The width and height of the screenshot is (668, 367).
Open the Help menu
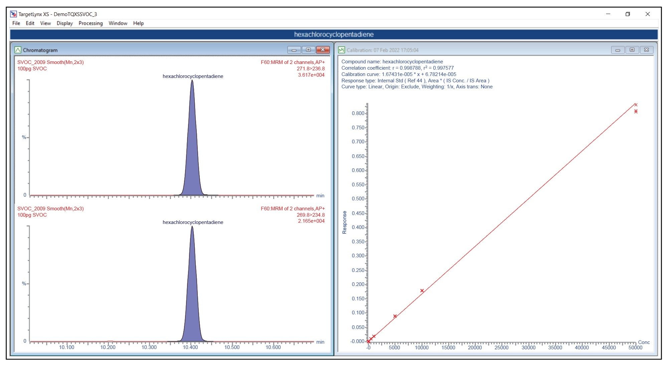click(138, 23)
